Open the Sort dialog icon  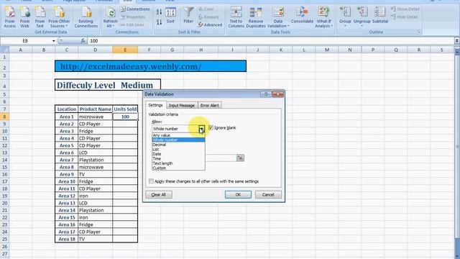tap(170, 16)
